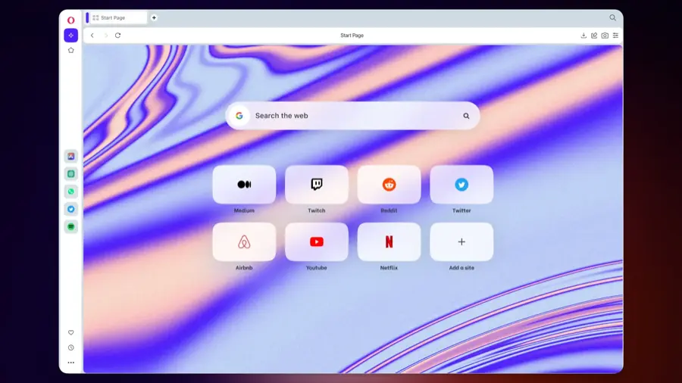682x383 pixels.
Task: Open the Opera logo menu
Action: pyautogui.click(x=70, y=20)
